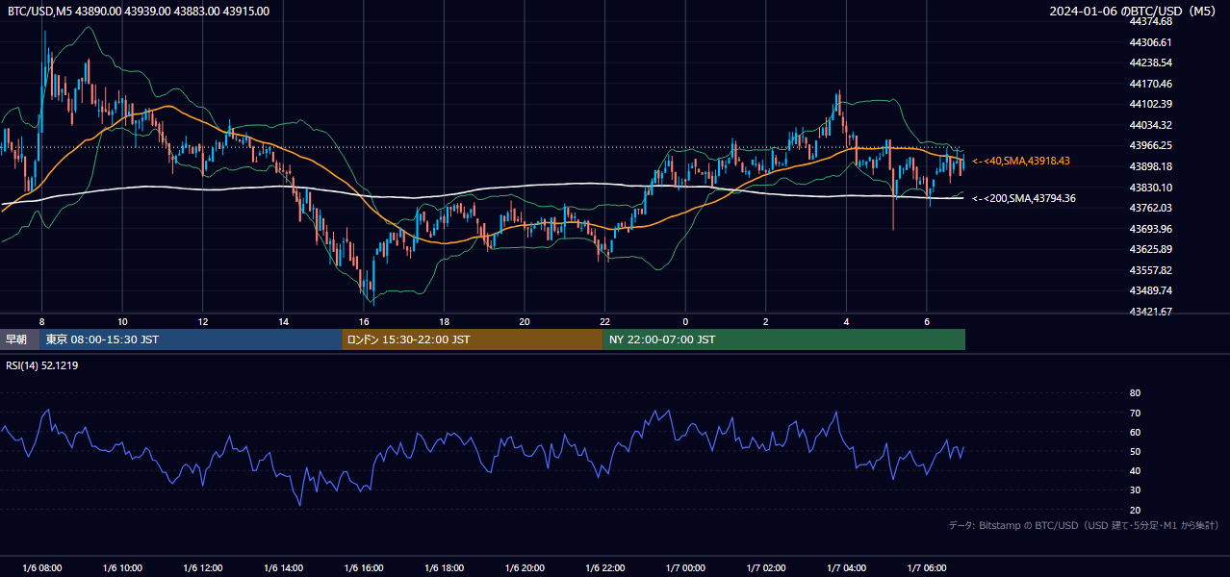This screenshot has height=577, width=1230.
Task: Click the RSI 40 level label
Action: [1135, 470]
